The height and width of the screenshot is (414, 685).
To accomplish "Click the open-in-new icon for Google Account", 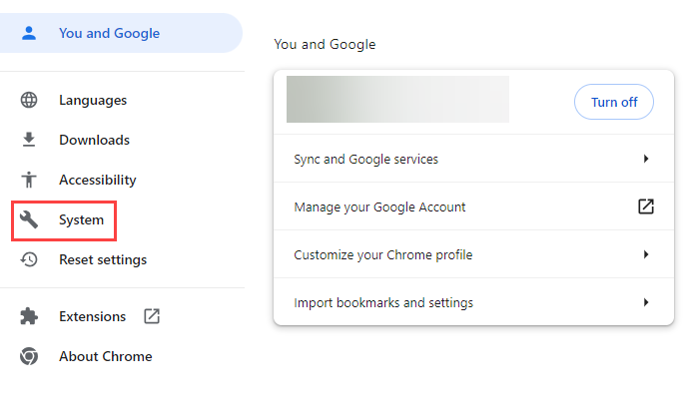I will pos(646,207).
